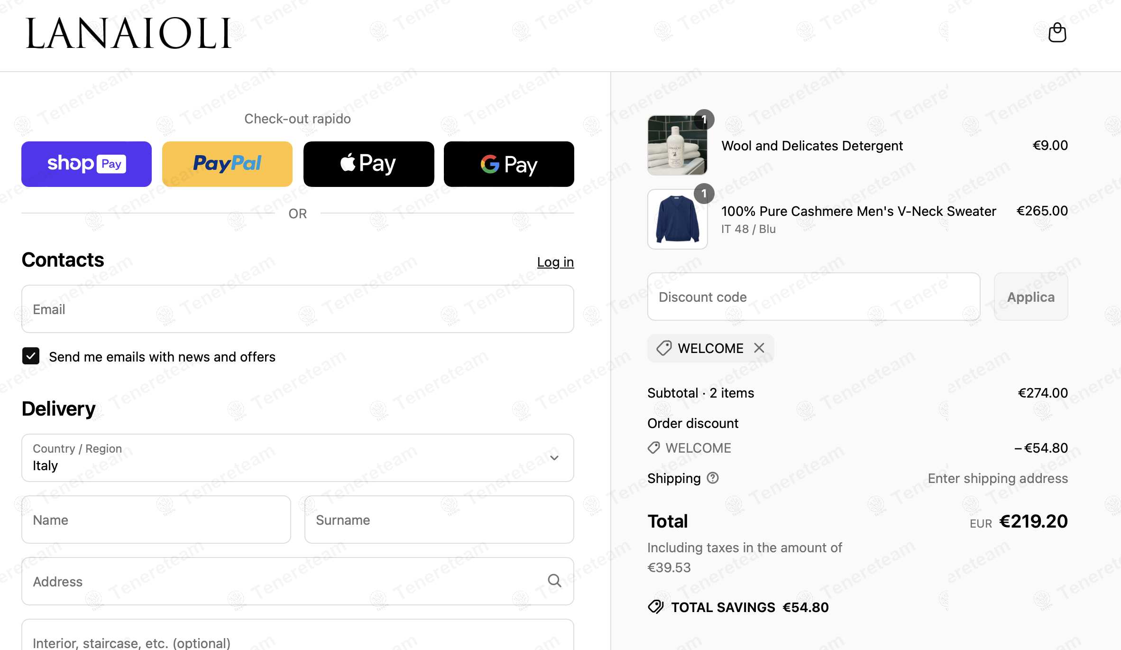This screenshot has width=1121, height=650.
Task: Uncheck send me emails with news and offers
Action: (x=31, y=356)
